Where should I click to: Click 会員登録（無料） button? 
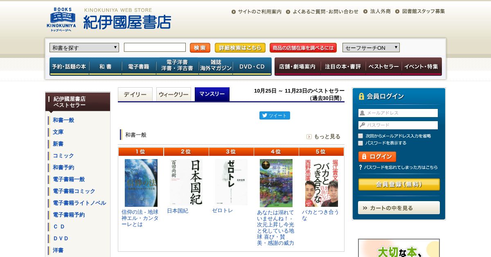399,184
